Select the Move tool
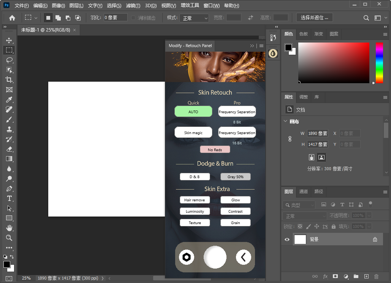Image resolution: width=391 pixels, height=283 pixels. click(x=9, y=40)
